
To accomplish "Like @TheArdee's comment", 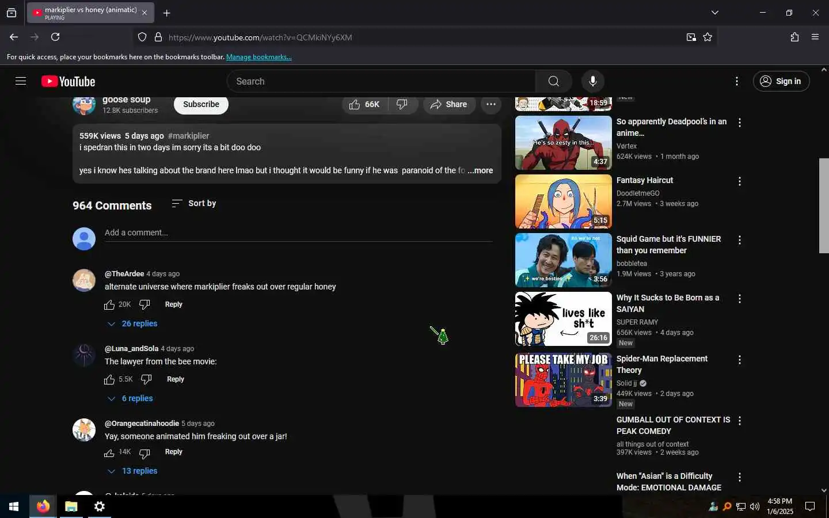I will pos(109,304).
